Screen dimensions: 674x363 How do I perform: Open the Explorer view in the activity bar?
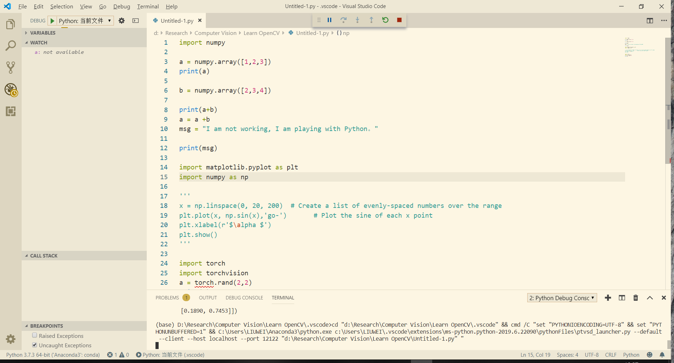pyautogui.click(x=10, y=24)
